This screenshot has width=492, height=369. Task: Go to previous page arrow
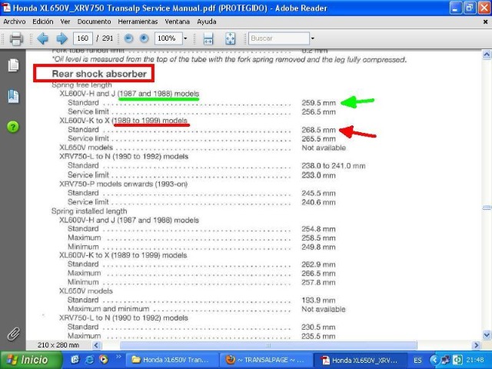click(x=42, y=38)
